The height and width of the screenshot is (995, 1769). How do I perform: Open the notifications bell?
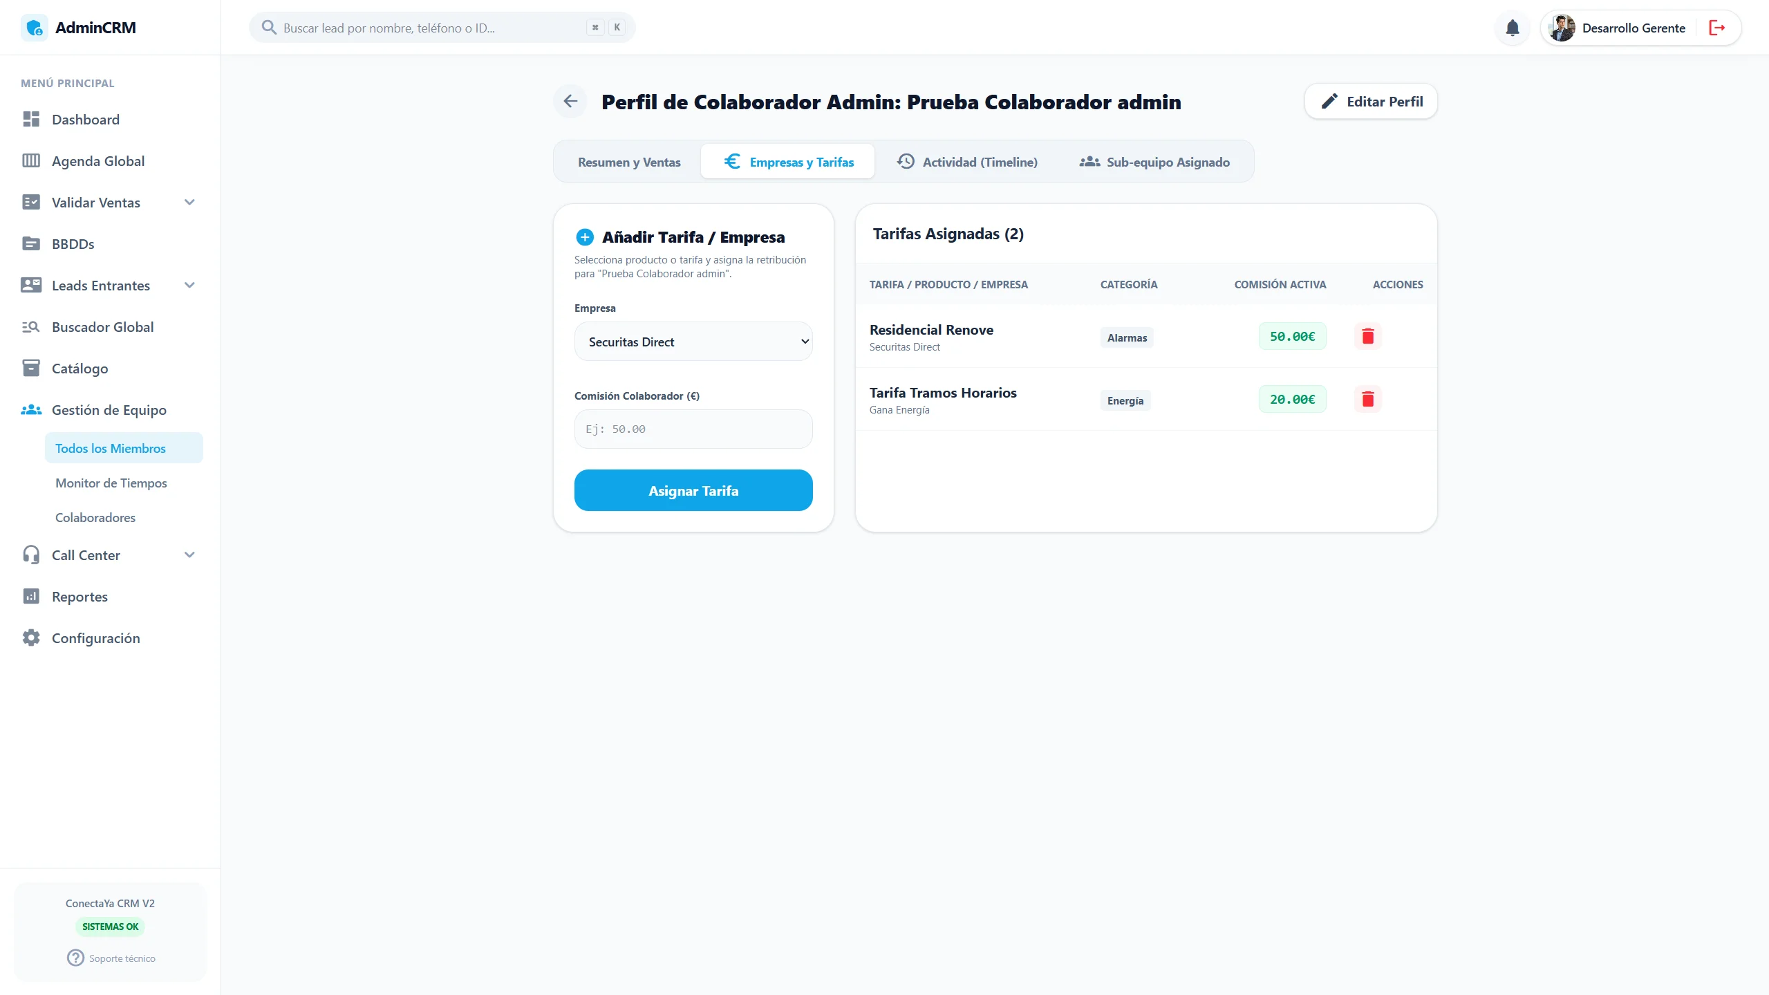pos(1513,28)
